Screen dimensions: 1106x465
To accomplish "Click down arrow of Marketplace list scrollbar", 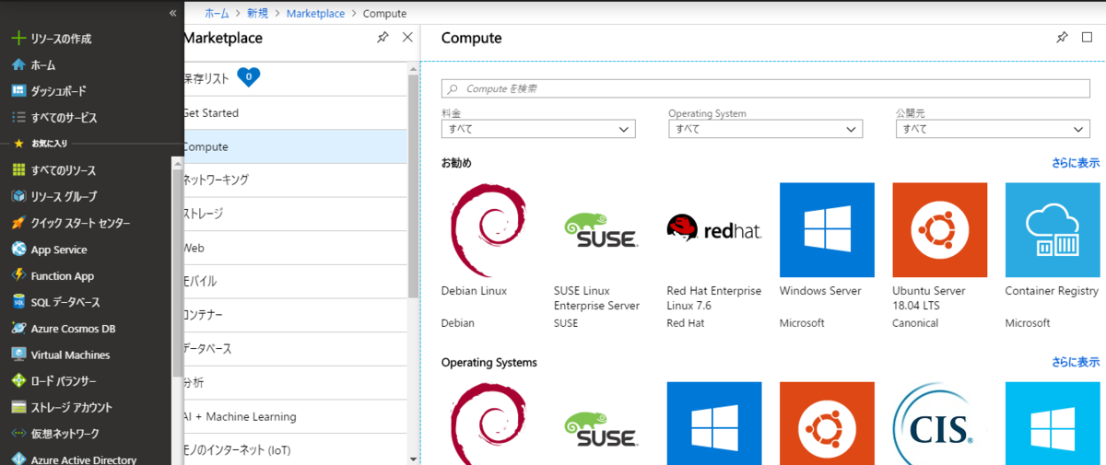I will [413, 458].
